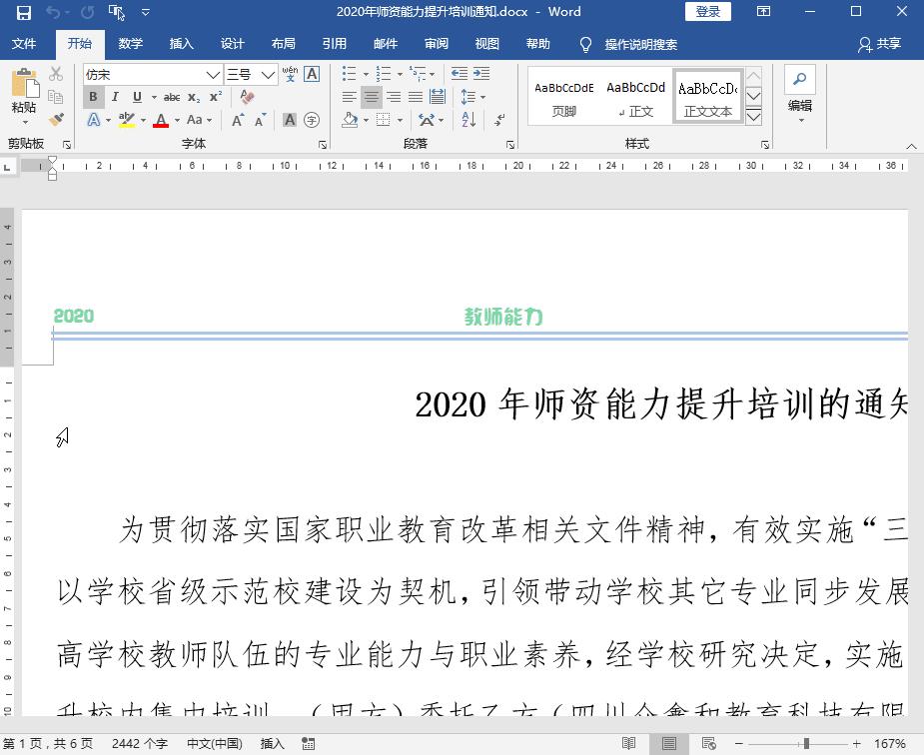Switch to the 插入 ribbon tab
This screenshot has height=755, width=924.
click(x=181, y=44)
